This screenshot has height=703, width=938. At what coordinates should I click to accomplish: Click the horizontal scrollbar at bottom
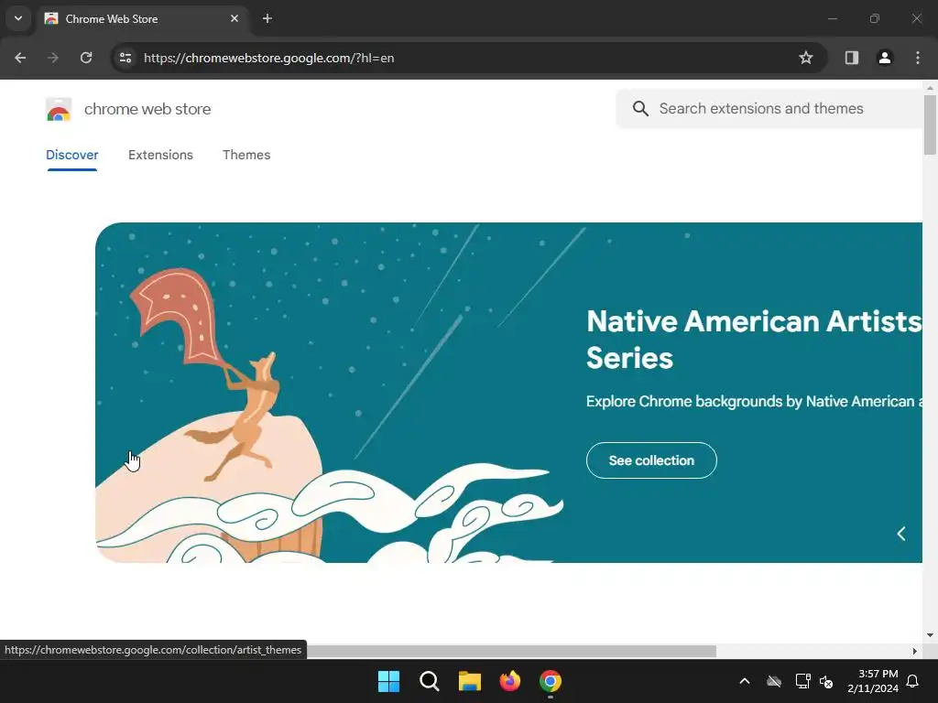(511, 651)
